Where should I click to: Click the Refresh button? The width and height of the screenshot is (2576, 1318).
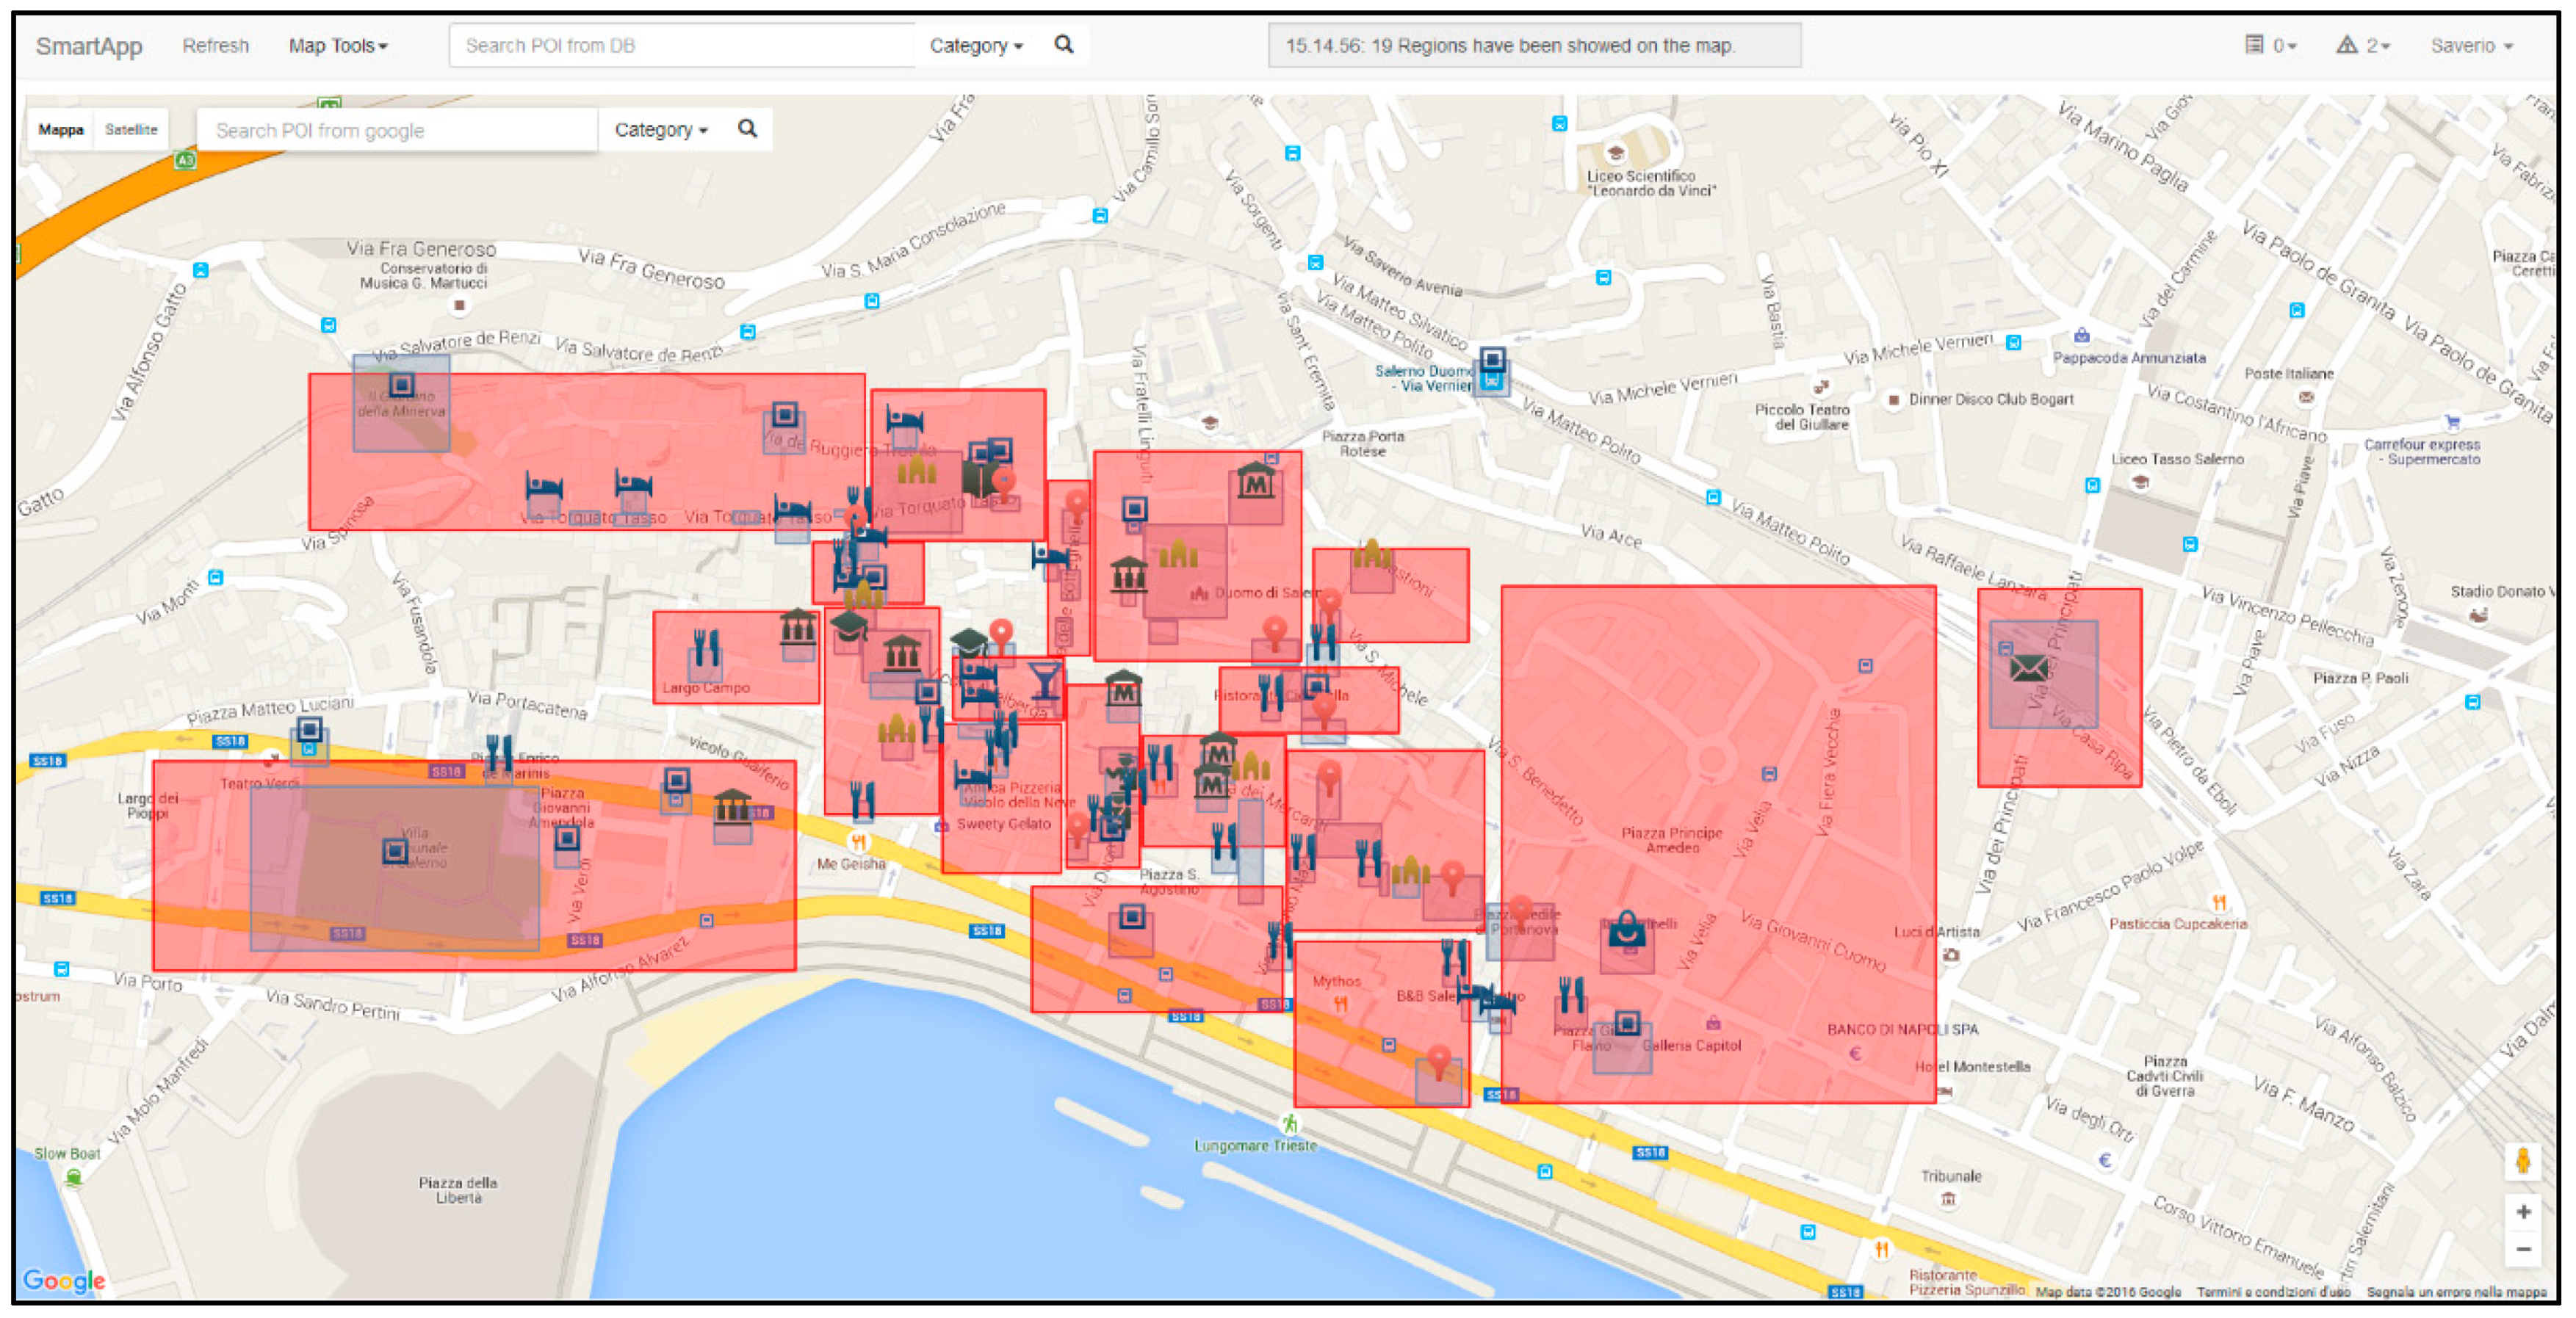click(x=215, y=46)
